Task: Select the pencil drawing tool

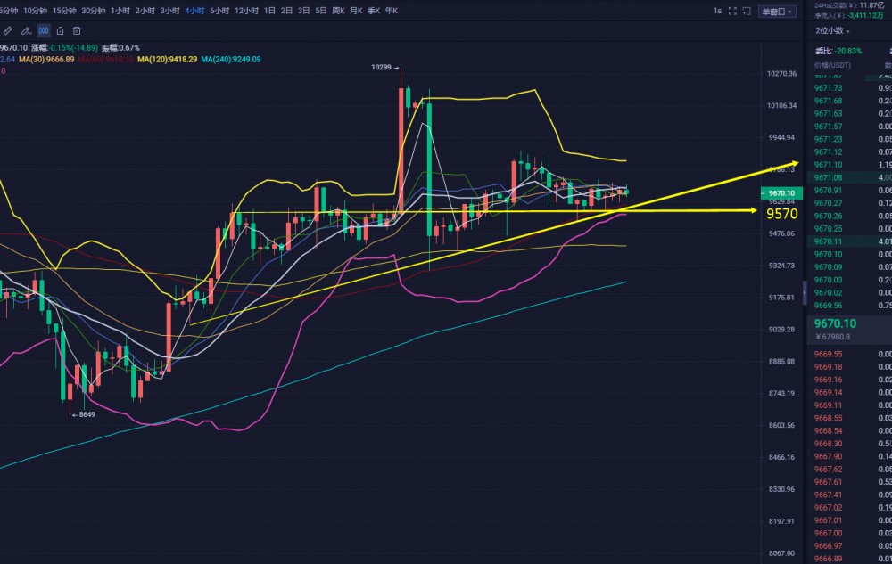Action: tap(25, 30)
